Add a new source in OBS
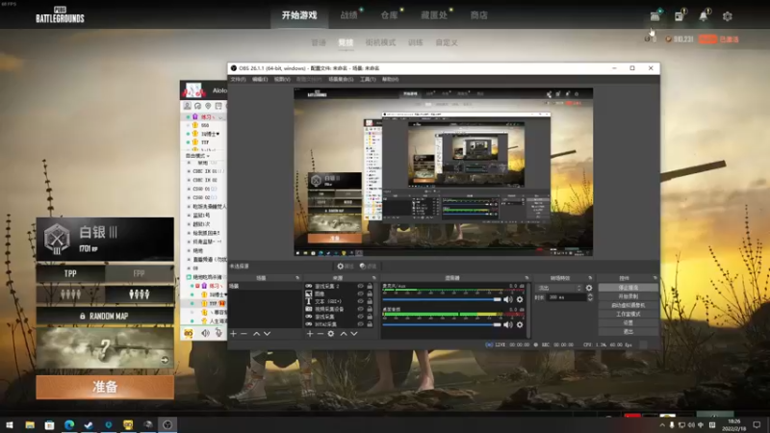770x433 pixels. [x=310, y=334]
